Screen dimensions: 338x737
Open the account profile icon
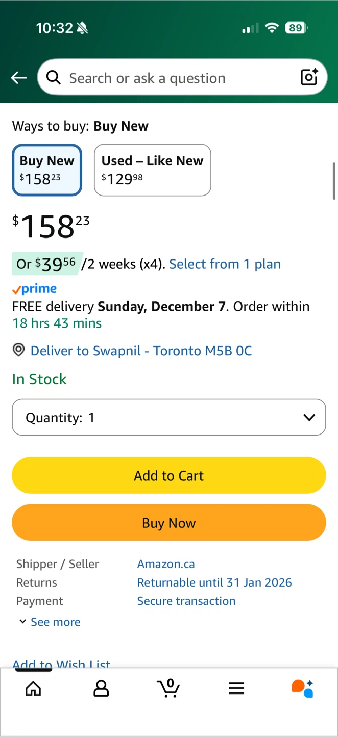coord(101,688)
